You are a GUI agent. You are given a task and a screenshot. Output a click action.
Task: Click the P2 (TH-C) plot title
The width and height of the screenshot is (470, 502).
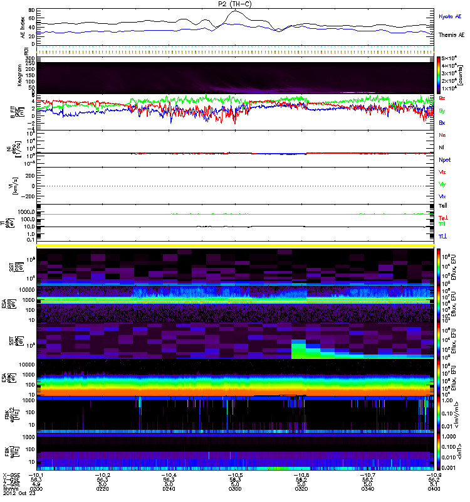click(x=236, y=4)
